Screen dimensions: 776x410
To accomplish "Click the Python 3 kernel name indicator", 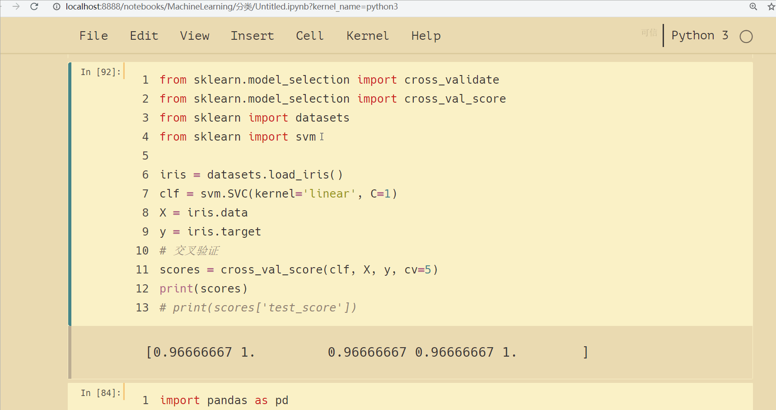I will point(700,35).
